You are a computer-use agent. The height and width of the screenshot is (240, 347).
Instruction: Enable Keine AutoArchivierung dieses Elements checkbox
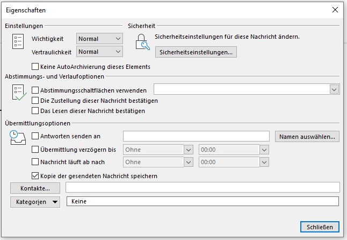[35, 67]
